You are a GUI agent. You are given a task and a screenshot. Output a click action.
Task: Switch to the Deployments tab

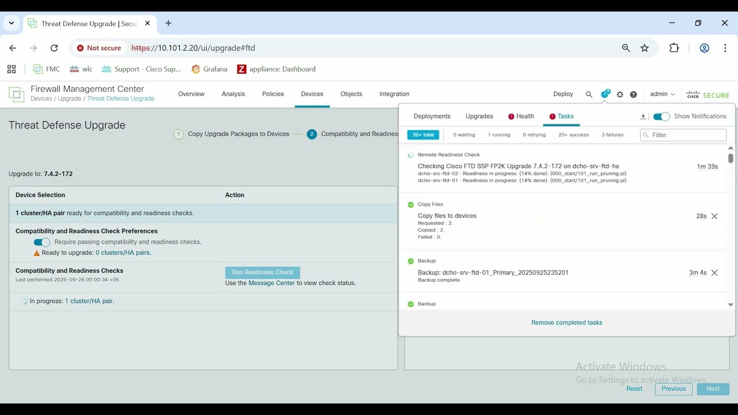point(432,116)
